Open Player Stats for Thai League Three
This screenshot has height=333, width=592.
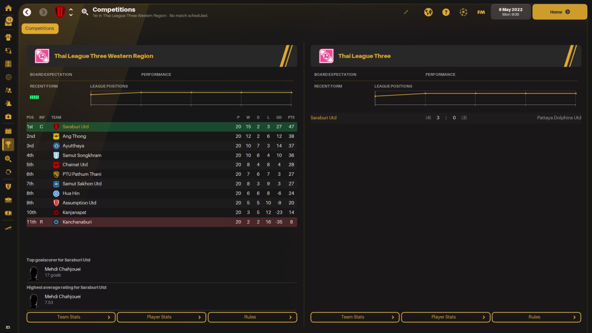tap(446, 317)
